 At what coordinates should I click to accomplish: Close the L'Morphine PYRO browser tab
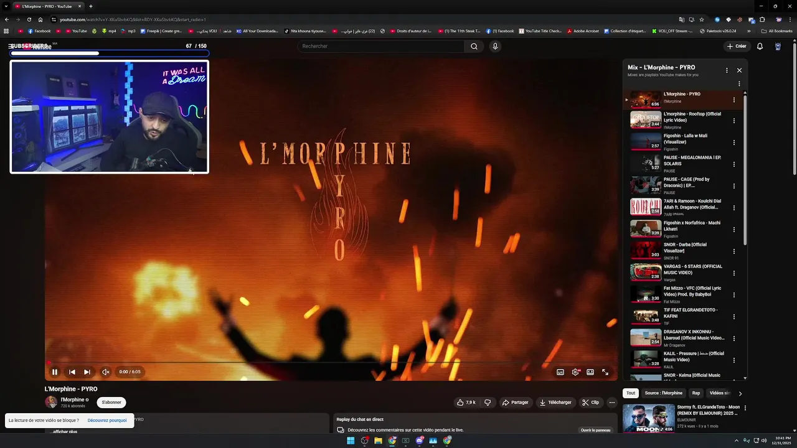[x=80, y=6]
